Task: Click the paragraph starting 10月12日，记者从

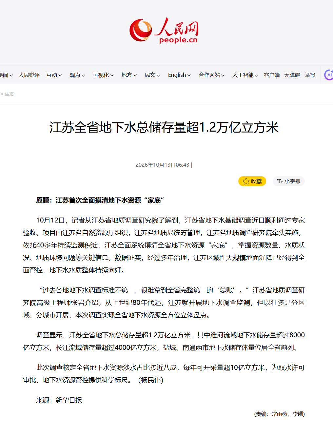Action: pos(164,245)
